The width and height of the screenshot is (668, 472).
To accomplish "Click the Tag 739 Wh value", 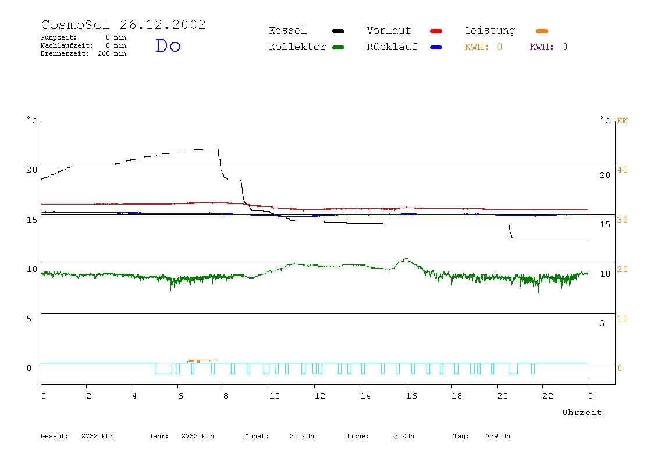I will [x=481, y=436].
